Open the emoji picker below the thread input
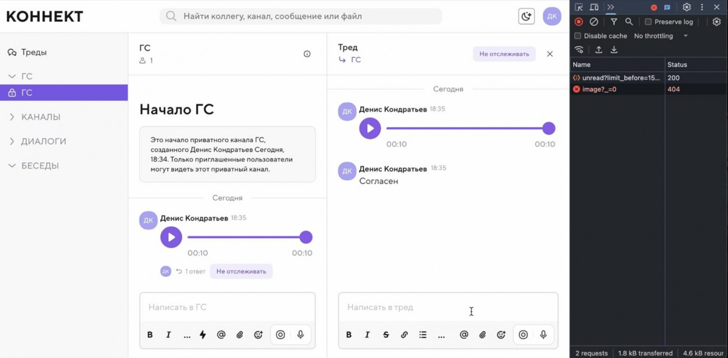728x358 pixels. click(x=501, y=335)
